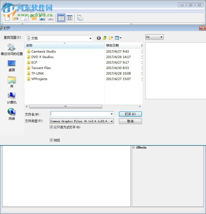Open the file name history dropdown arrow
Image resolution: width=206 pixels, height=214 pixels.
tap(112, 114)
